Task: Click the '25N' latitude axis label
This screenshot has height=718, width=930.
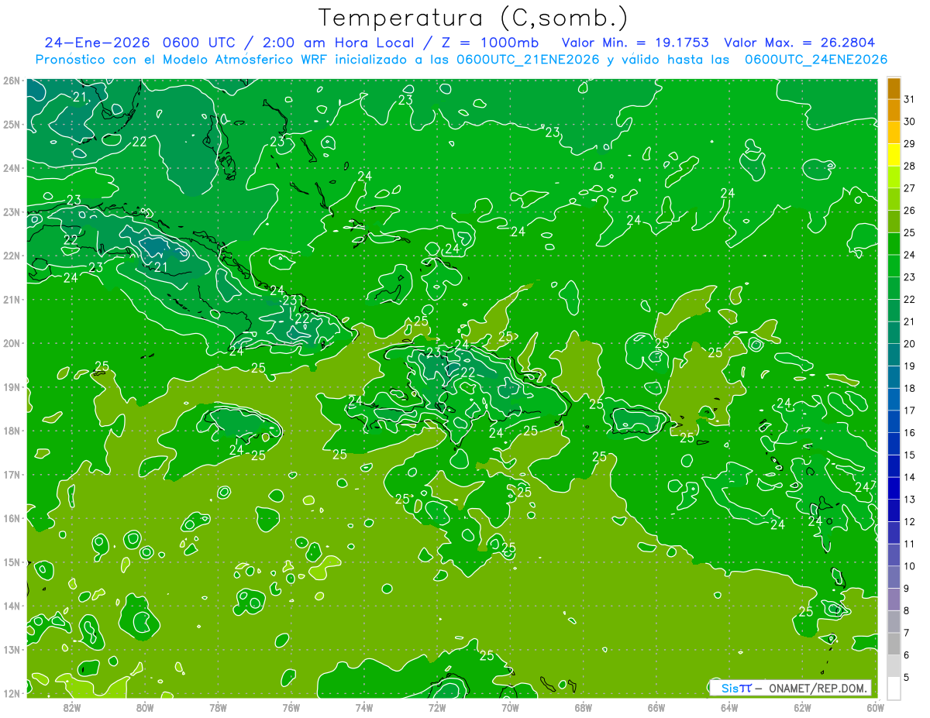Action: coord(12,125)
